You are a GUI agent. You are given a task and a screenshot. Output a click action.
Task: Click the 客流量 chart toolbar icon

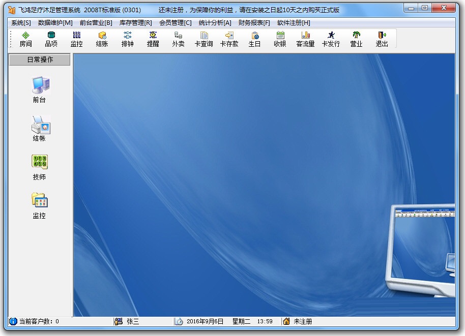pyautogui.click(x=305, y=39)
